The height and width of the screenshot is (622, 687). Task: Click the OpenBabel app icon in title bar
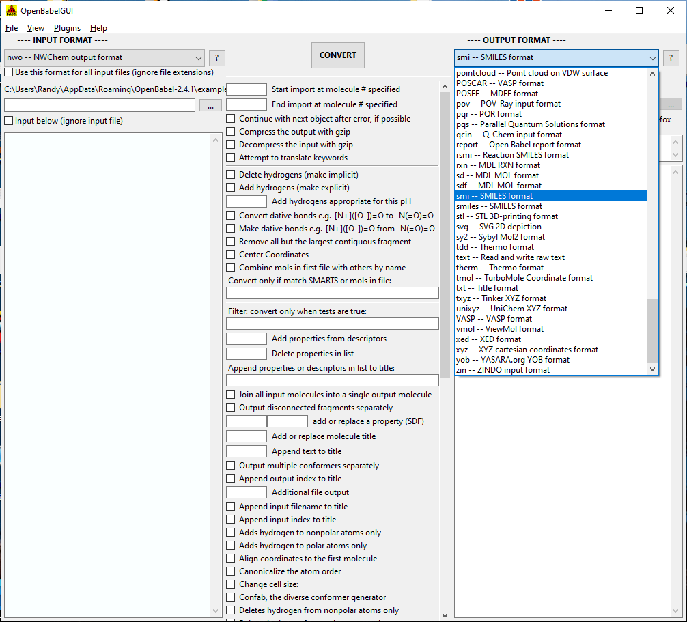click(12, 10)
